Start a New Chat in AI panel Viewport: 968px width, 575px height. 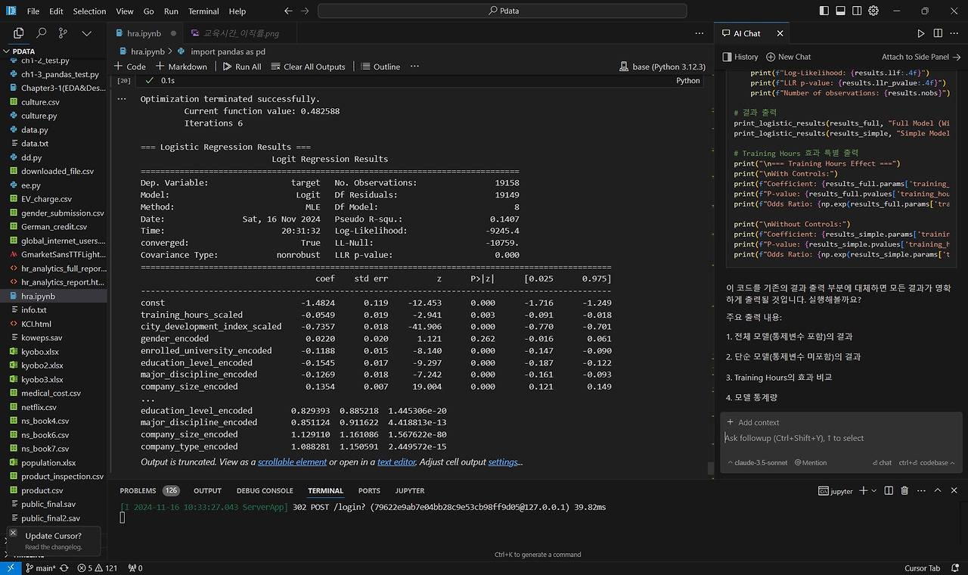(788, 57)
